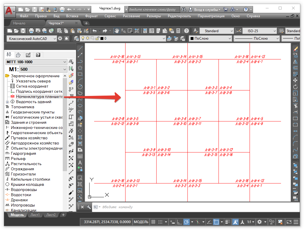Open the M1 scale 500 dropdown

[x=43, y=69]
